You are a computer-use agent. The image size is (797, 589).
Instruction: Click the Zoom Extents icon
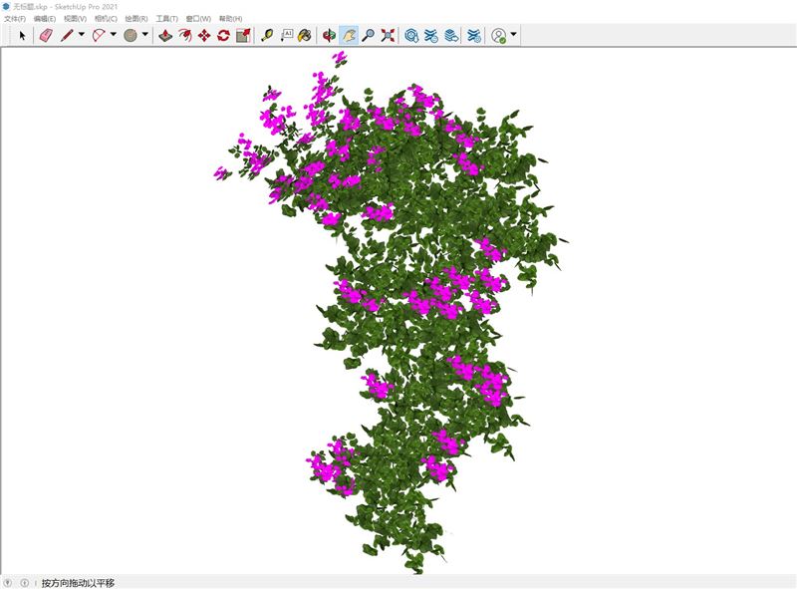389,36
